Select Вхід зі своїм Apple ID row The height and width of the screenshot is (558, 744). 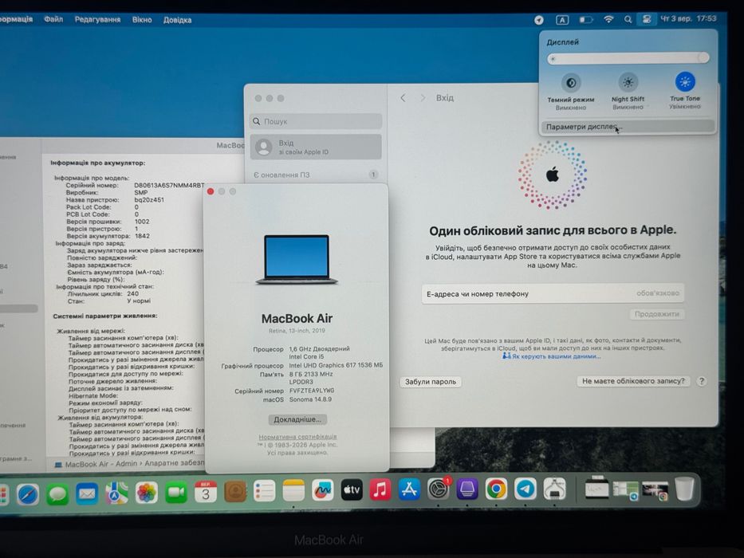[316, 147]
